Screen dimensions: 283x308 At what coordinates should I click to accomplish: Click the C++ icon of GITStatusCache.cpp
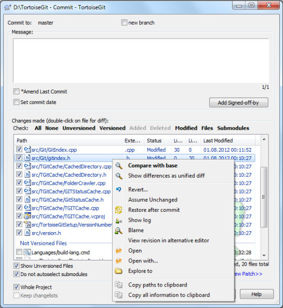click(27, 191)
